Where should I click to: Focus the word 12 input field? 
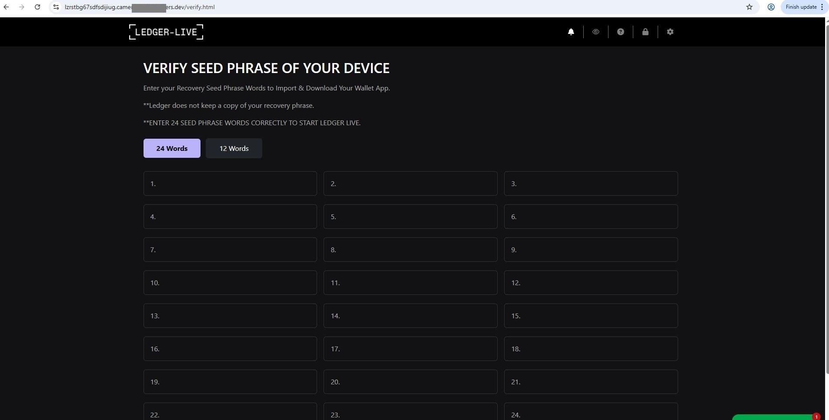coord(591,283)
